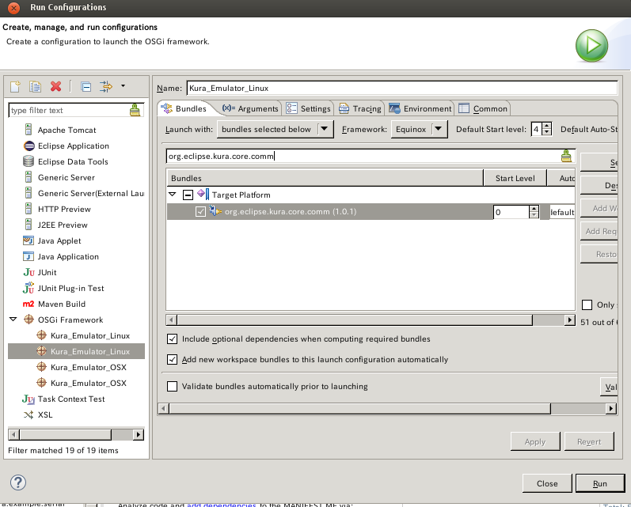Screen dimensions: 631x507
Task: Select the Generic Server entry
Action: click(67, 178)
